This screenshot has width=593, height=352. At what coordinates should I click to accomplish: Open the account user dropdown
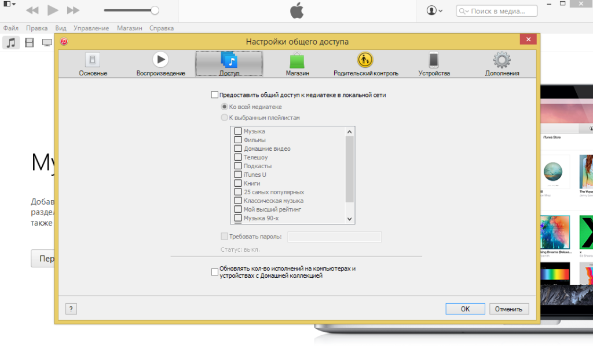[x=434, y=10]
